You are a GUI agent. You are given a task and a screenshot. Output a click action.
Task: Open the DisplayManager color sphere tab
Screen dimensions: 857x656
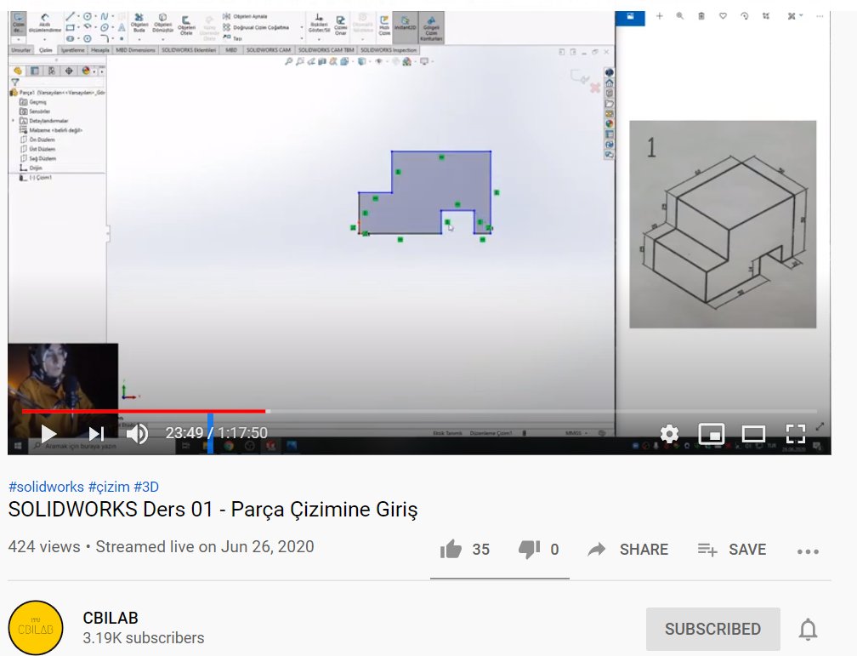click(86, 71)
